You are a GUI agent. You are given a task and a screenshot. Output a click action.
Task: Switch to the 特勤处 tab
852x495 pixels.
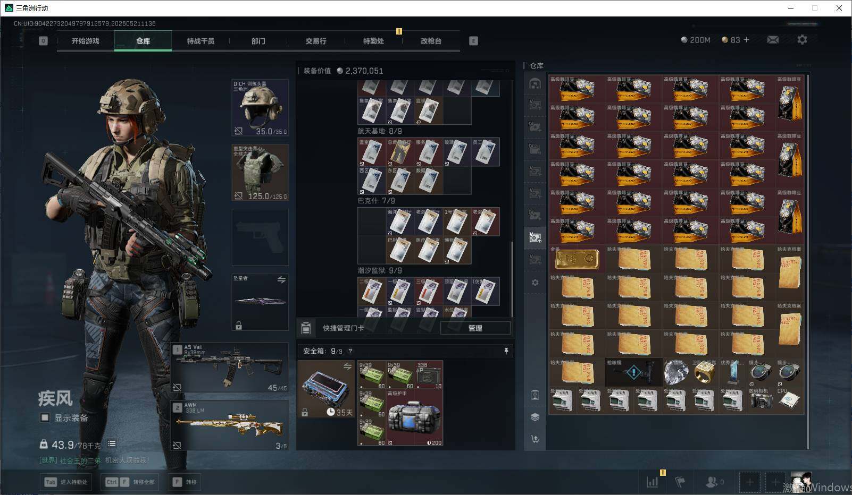(373, 41)
